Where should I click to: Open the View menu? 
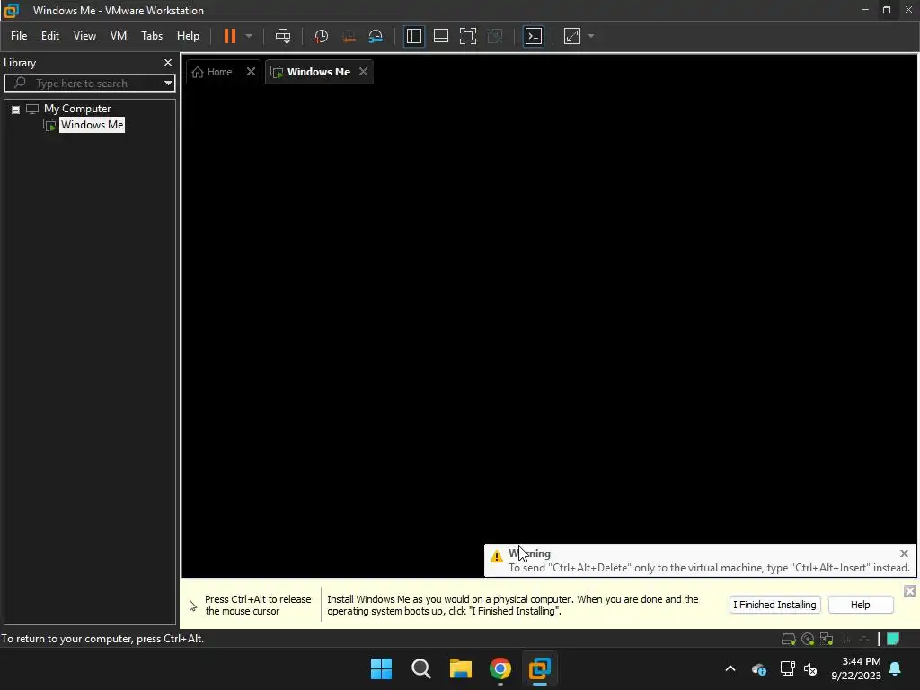coord(84,36)
